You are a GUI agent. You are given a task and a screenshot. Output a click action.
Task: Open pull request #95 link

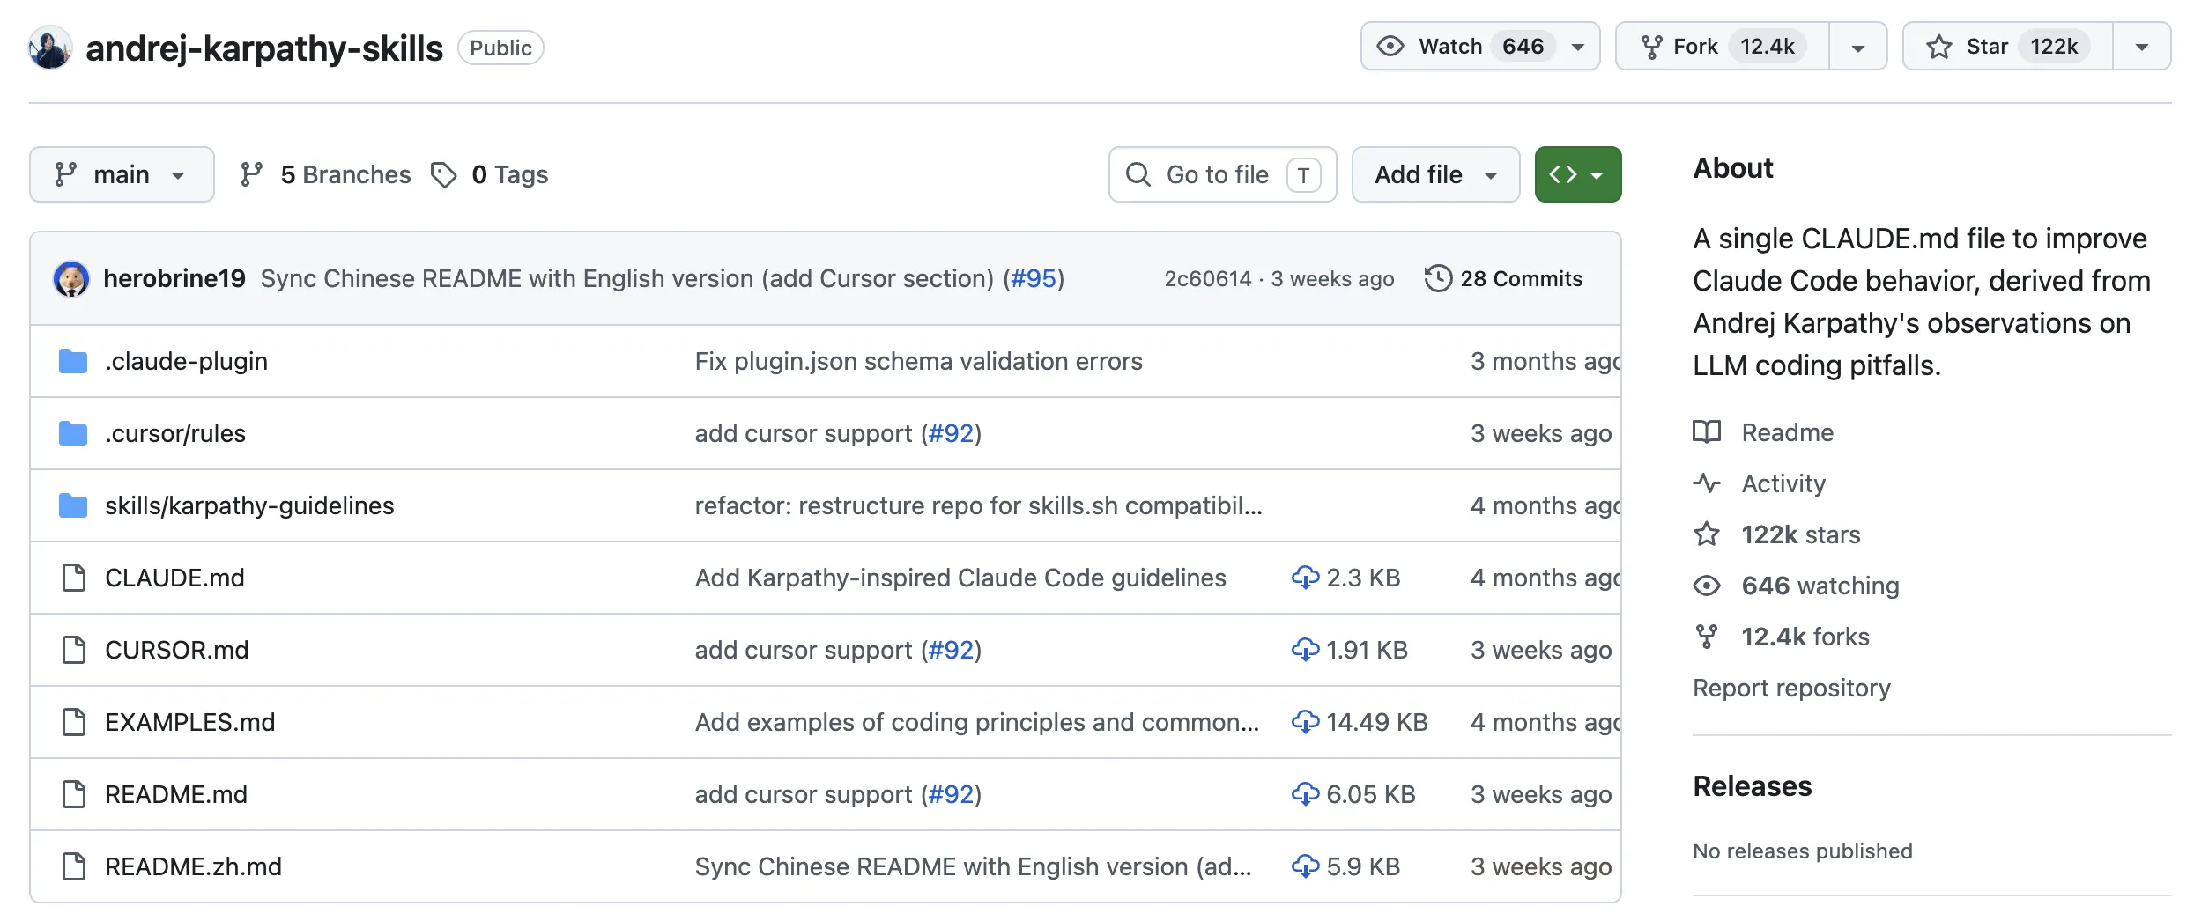click(1034, 278)
